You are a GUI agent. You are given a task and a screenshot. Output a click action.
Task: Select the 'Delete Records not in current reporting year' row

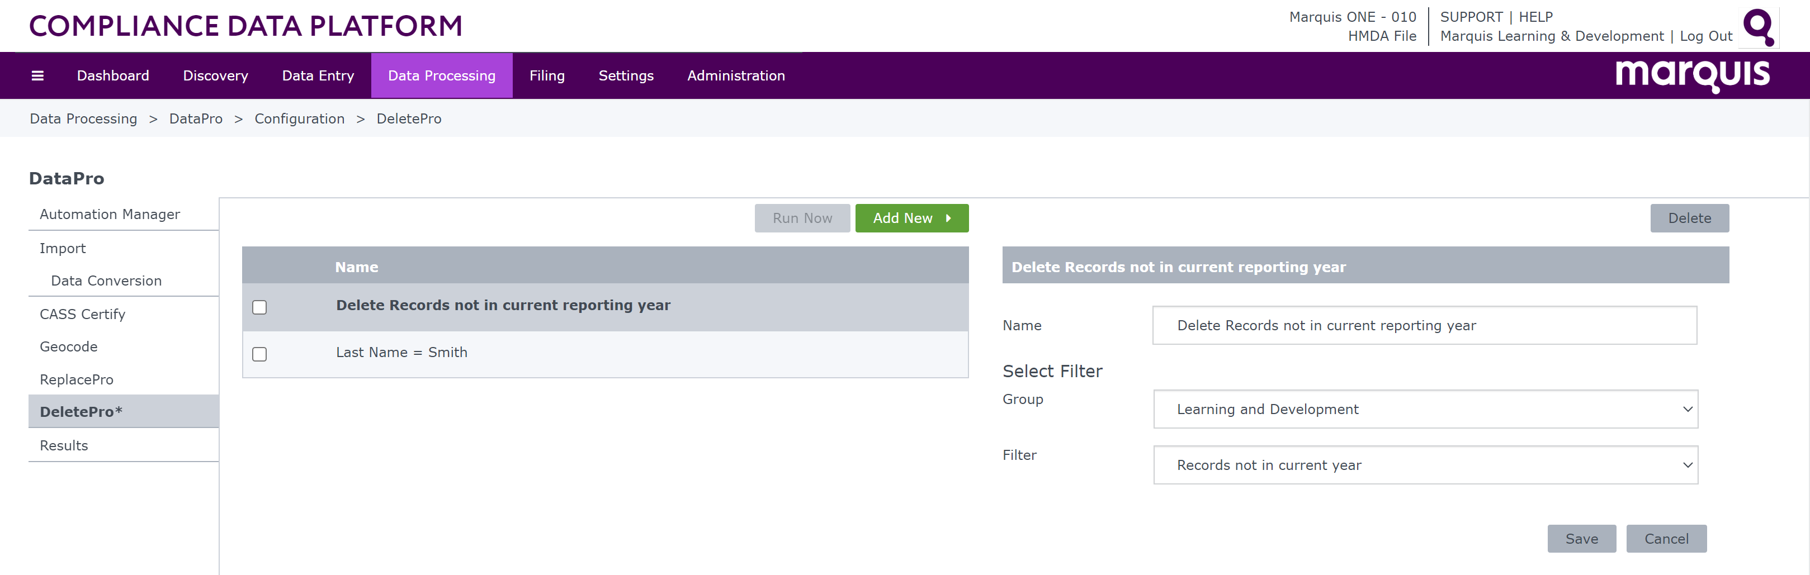click(x=605, y=307)
